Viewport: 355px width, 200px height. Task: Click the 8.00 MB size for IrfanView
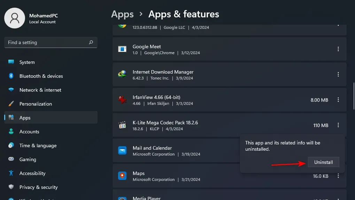tap(319, 100)
